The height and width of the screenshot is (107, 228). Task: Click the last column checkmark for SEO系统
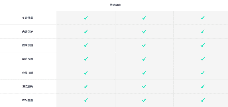click(203, 87)
